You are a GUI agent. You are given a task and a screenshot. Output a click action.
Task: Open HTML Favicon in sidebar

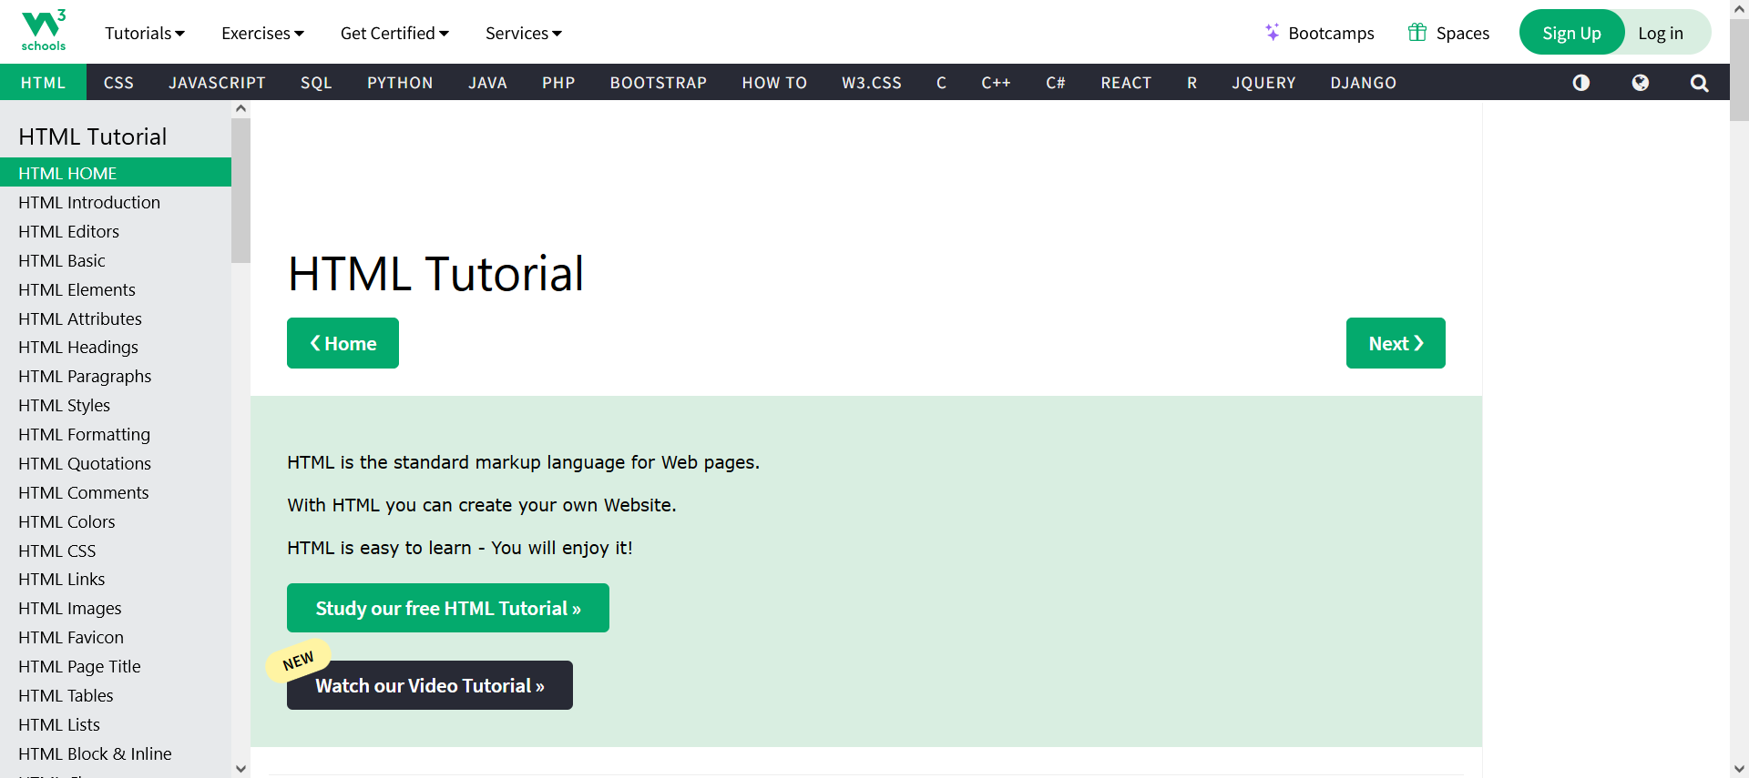click(116, 637)
